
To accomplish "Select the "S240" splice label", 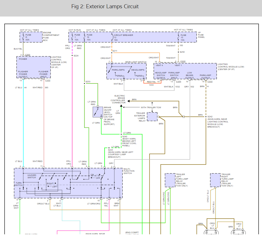I will tap(125, 137).
